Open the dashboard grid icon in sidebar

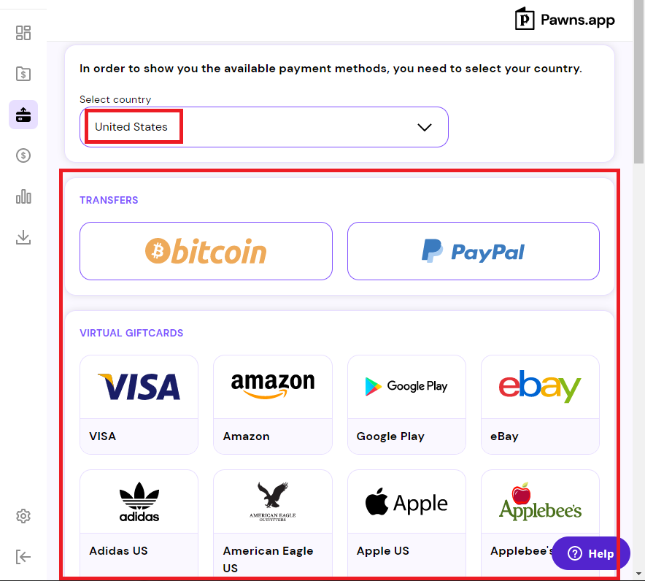(23, 33)
